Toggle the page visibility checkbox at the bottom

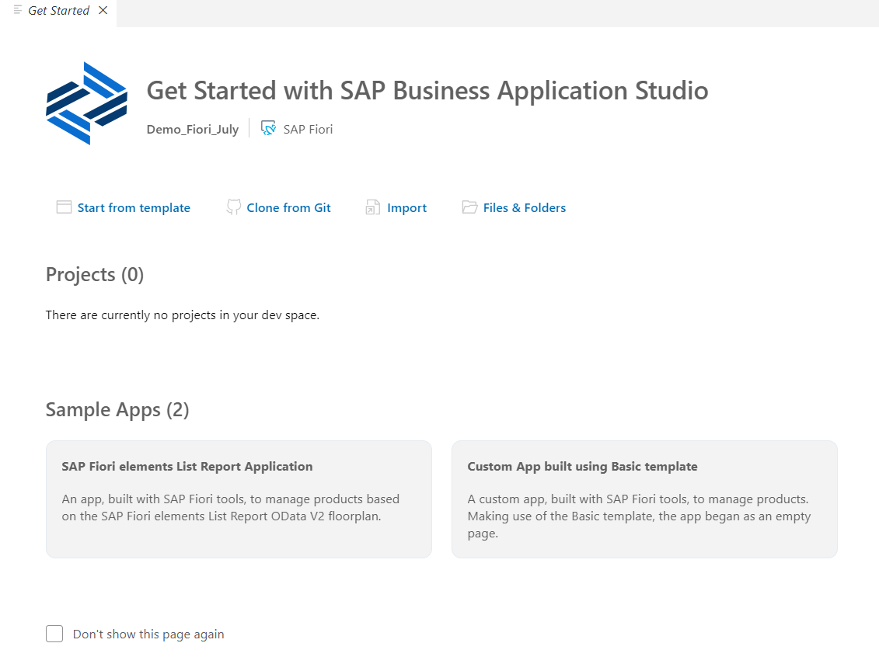[x=54, y=634]
